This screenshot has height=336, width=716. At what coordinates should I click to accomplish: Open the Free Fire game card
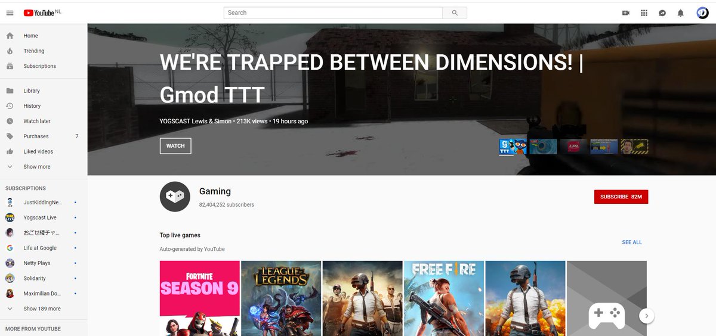click(x=444, y=298)
